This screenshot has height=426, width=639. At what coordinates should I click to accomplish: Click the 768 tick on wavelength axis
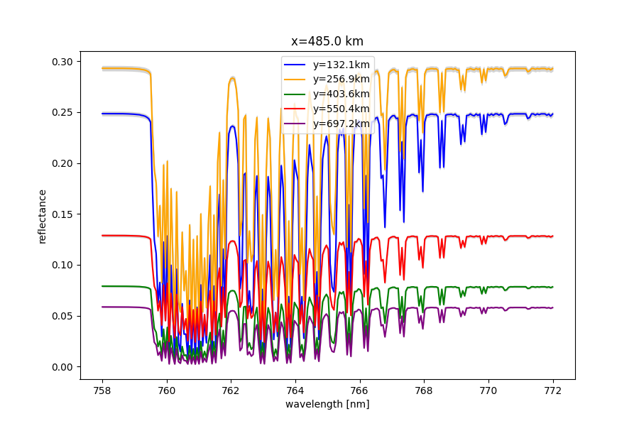pos(424,391)
